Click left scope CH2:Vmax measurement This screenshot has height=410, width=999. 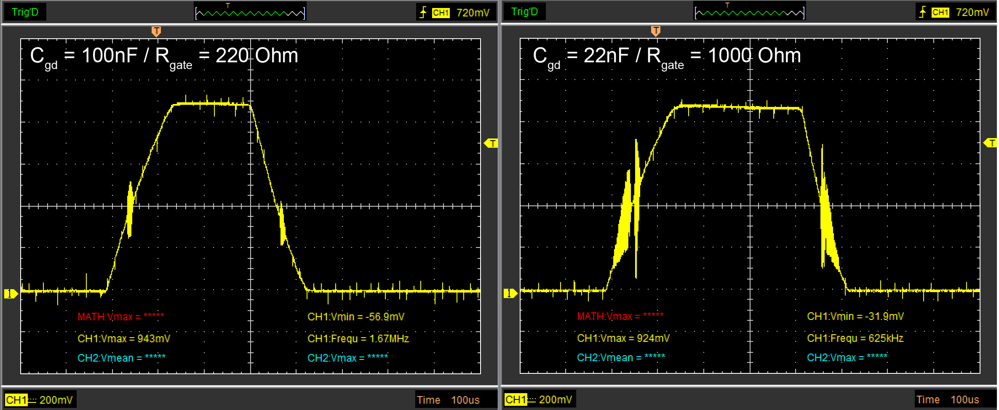click(348, 358)
